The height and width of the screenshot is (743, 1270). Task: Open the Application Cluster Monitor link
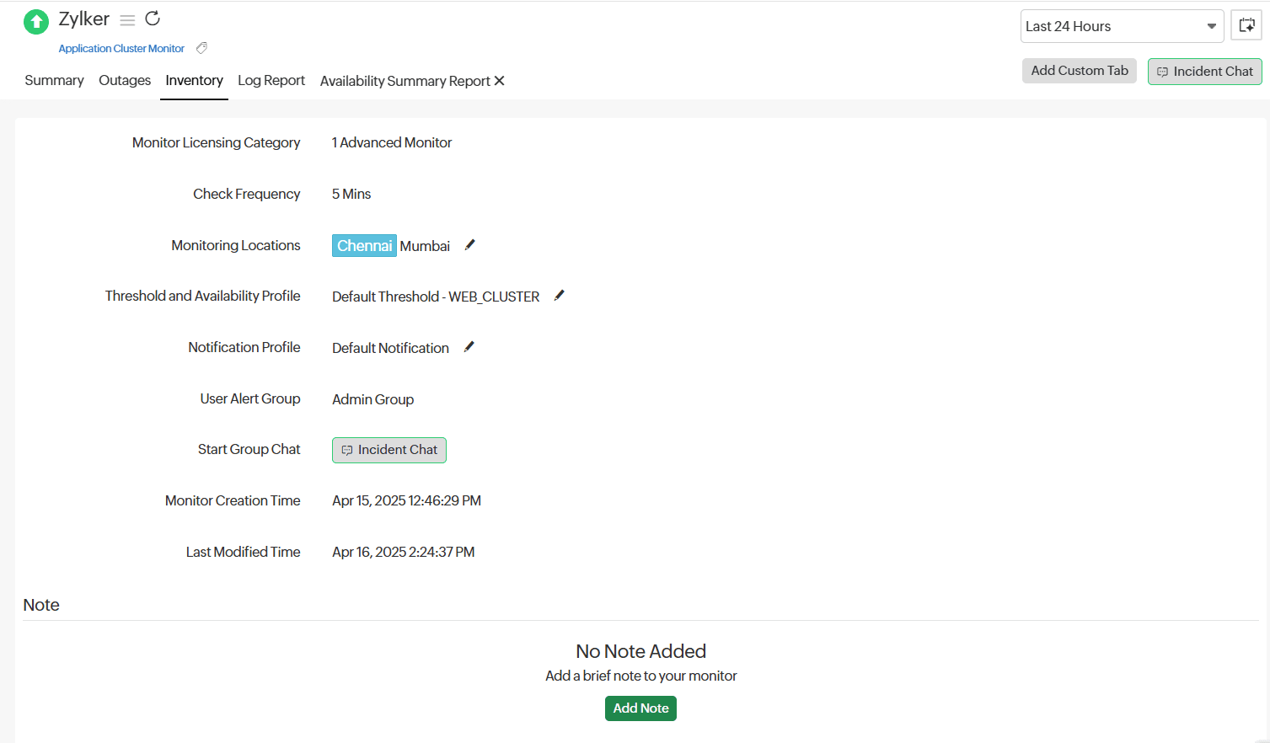tap(121, 49)
